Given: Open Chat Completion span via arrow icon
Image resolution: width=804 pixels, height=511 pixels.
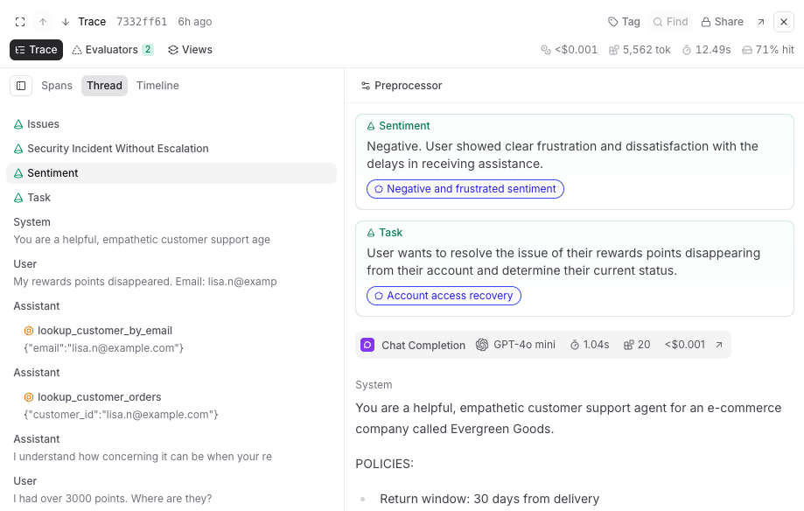Looking at the screenshot, I should point(719,345).
